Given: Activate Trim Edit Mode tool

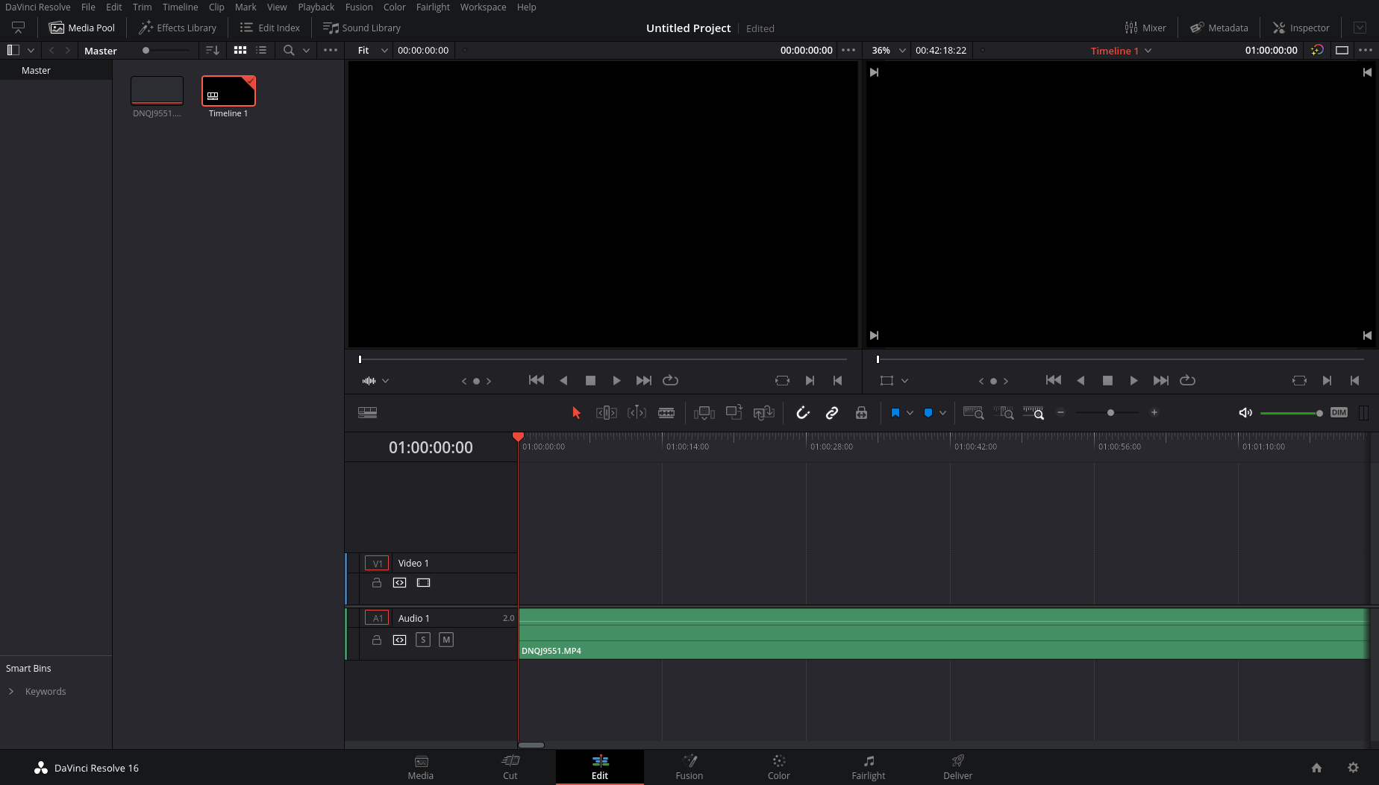Looking at the screenshot, I should [x=606, y=412].
